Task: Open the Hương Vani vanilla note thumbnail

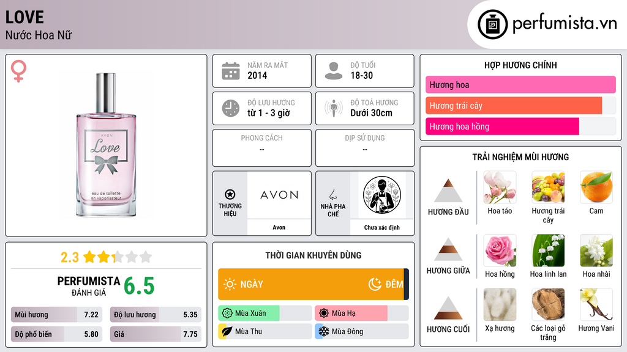Action: click(x=596, y=304)
